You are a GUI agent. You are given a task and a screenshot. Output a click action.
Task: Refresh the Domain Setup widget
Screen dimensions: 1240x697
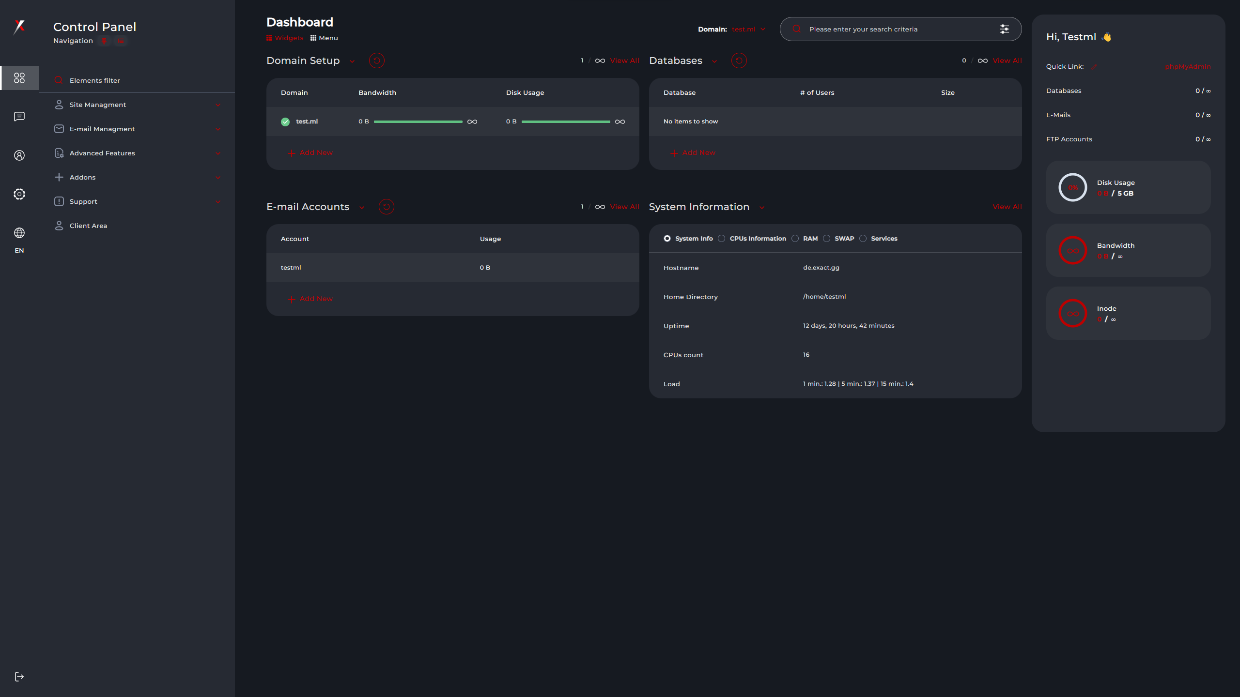pyautogui.click(x=377, y=61)
